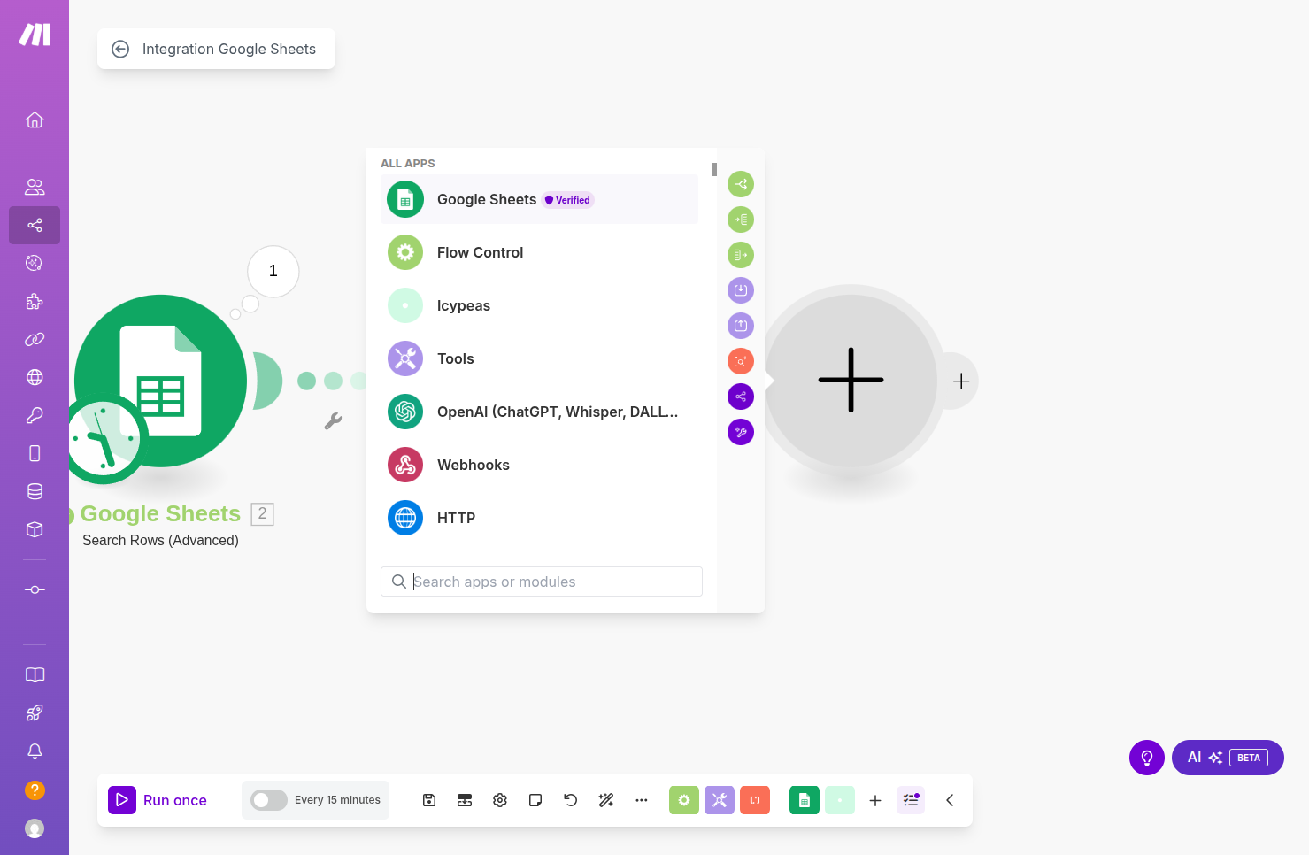Select the purple upload-box tool shortcut
The width and height of the screenshot is (1309, 855).
pos(741,326)
